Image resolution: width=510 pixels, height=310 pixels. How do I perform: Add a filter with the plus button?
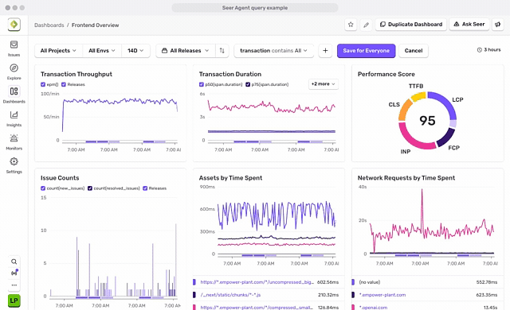[325, 51]
